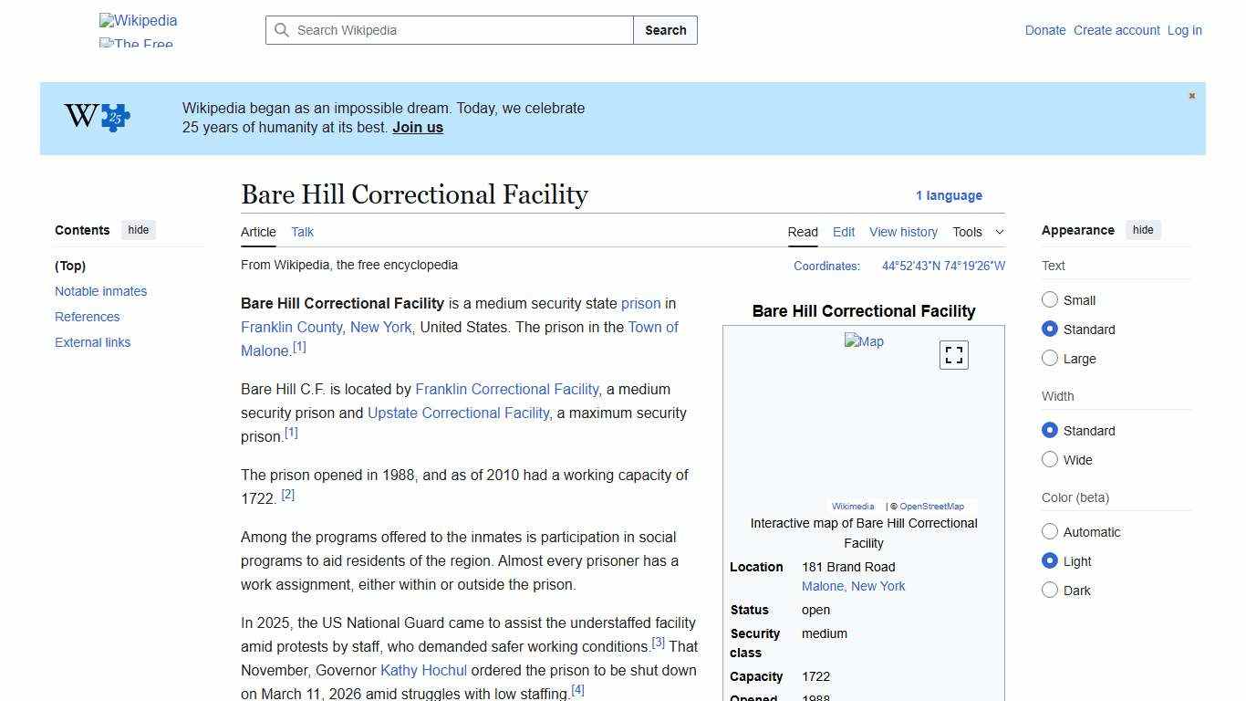Dismiss the anniversary banner

pos(1191,95)
